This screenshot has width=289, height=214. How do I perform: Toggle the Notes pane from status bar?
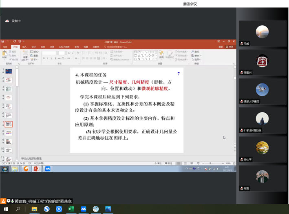pos(159,163)
